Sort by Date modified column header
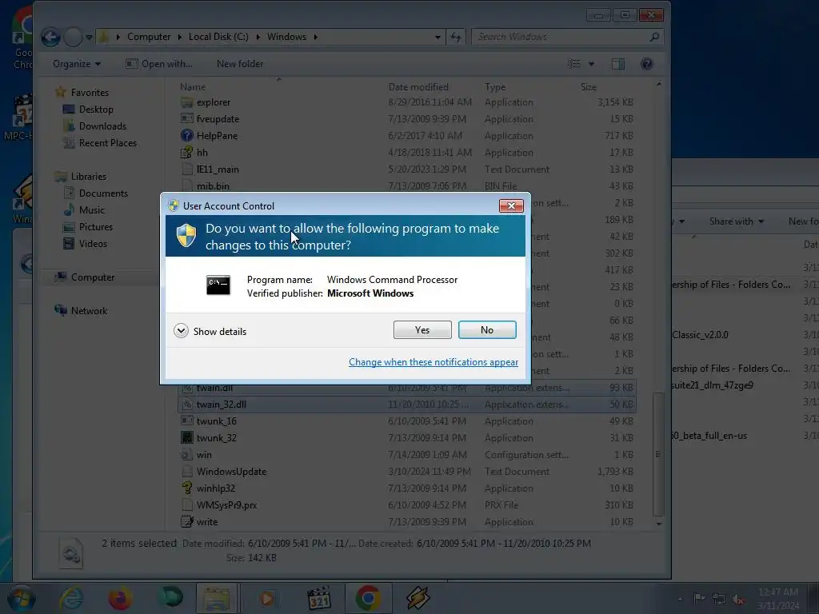Viewport: 819px width, 614px height. [x=418, y=86]
